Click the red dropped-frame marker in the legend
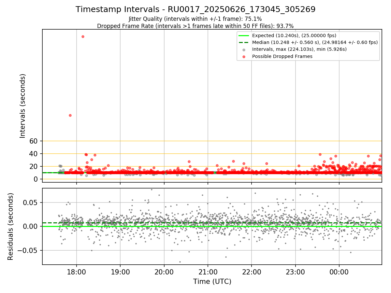This screenshot has height=293, width=391. click(x=244, y=56)
